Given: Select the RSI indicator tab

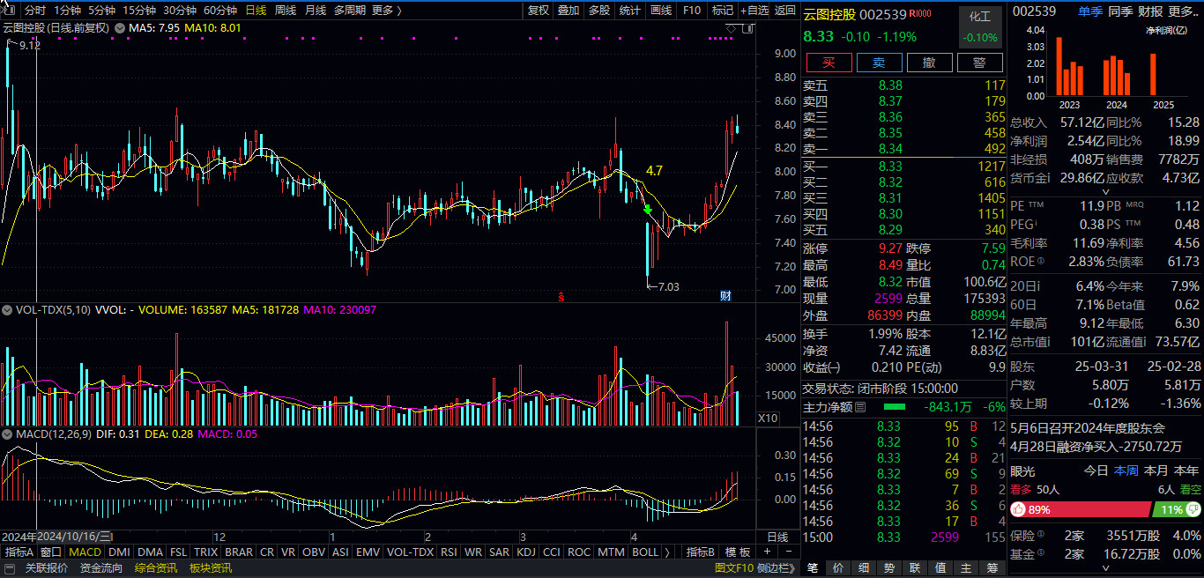Looking at the screenshot, I should coord(449,552).
